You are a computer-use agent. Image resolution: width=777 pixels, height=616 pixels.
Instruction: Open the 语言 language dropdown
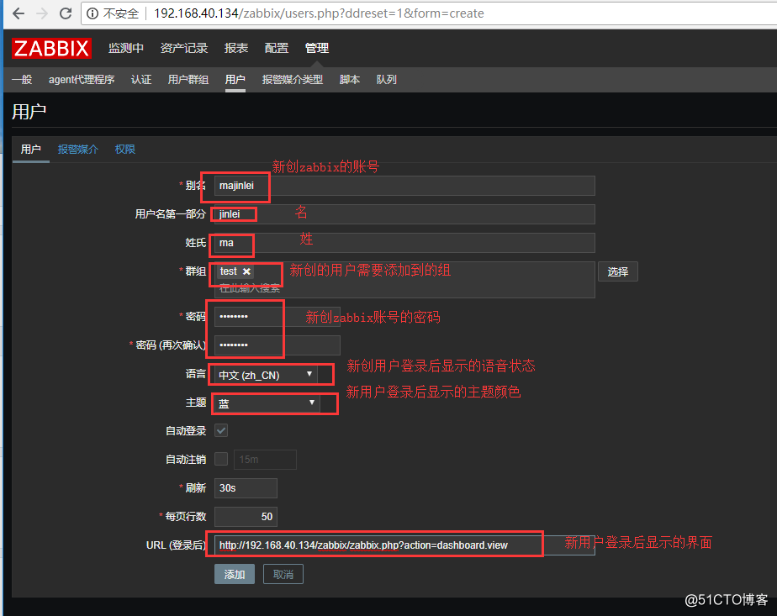[266, 375]
